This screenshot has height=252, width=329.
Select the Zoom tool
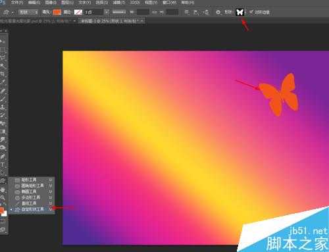[3, 197]
